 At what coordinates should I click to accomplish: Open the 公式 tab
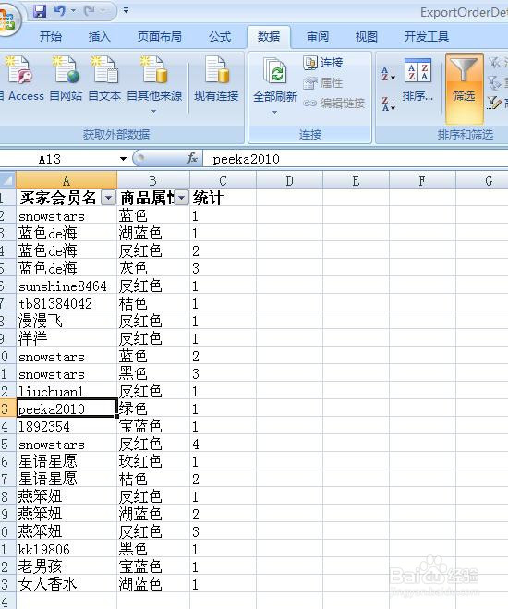click(x=220, y=37)
